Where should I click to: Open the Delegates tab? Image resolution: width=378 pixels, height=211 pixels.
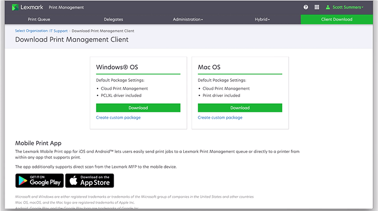(x=113, y=19)
